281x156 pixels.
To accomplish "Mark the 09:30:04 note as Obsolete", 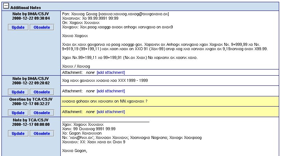I will (42, 27).
